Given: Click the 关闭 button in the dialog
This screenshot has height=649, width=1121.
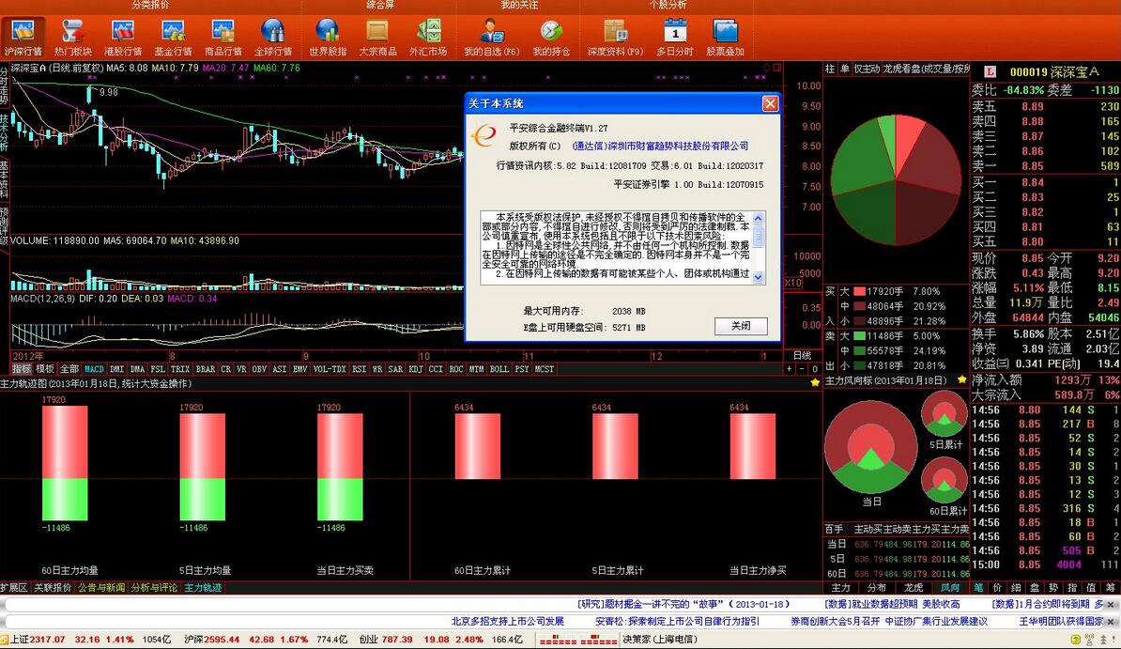Looking at the screenshot, I should [741, 326].
